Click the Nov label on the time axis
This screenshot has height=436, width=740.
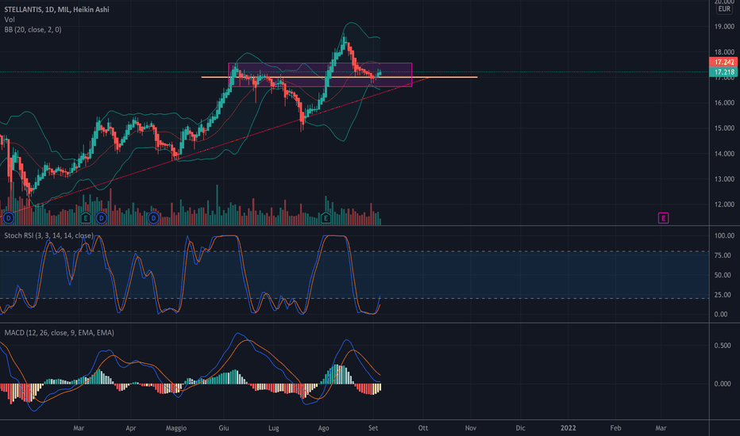471,428
